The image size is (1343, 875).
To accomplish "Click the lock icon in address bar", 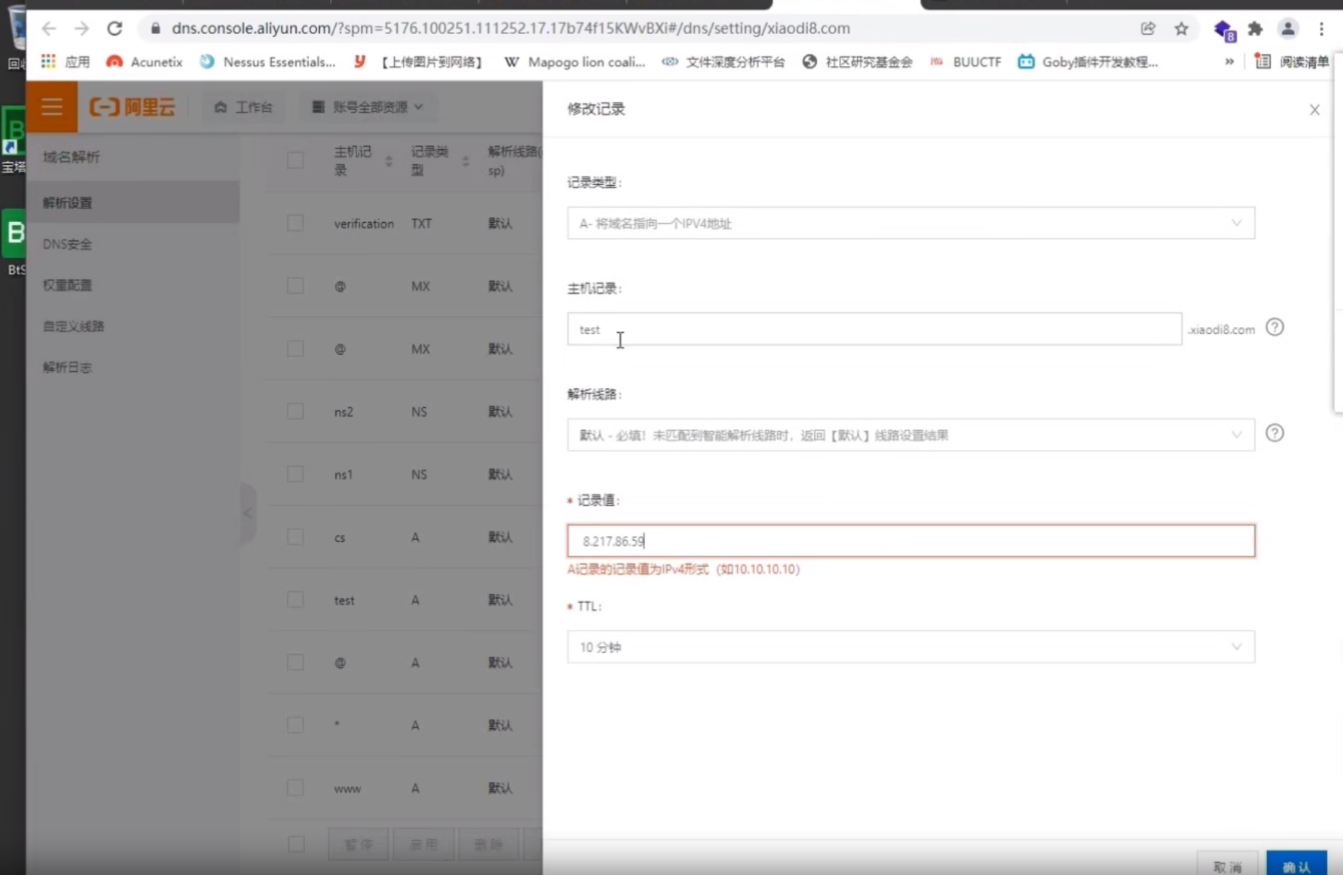I will [156, 28].
